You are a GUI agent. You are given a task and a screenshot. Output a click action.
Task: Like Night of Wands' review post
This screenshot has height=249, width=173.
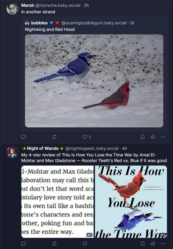coord(85,243)
